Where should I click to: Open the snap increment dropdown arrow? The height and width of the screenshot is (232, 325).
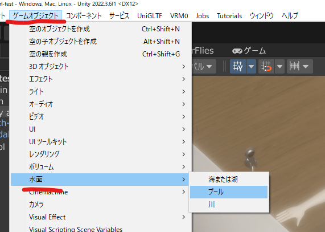point(306,66)
